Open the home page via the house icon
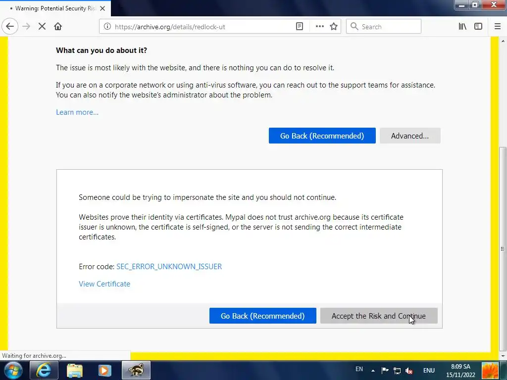Viewport: 507px width, 380px height. [58, 27]
